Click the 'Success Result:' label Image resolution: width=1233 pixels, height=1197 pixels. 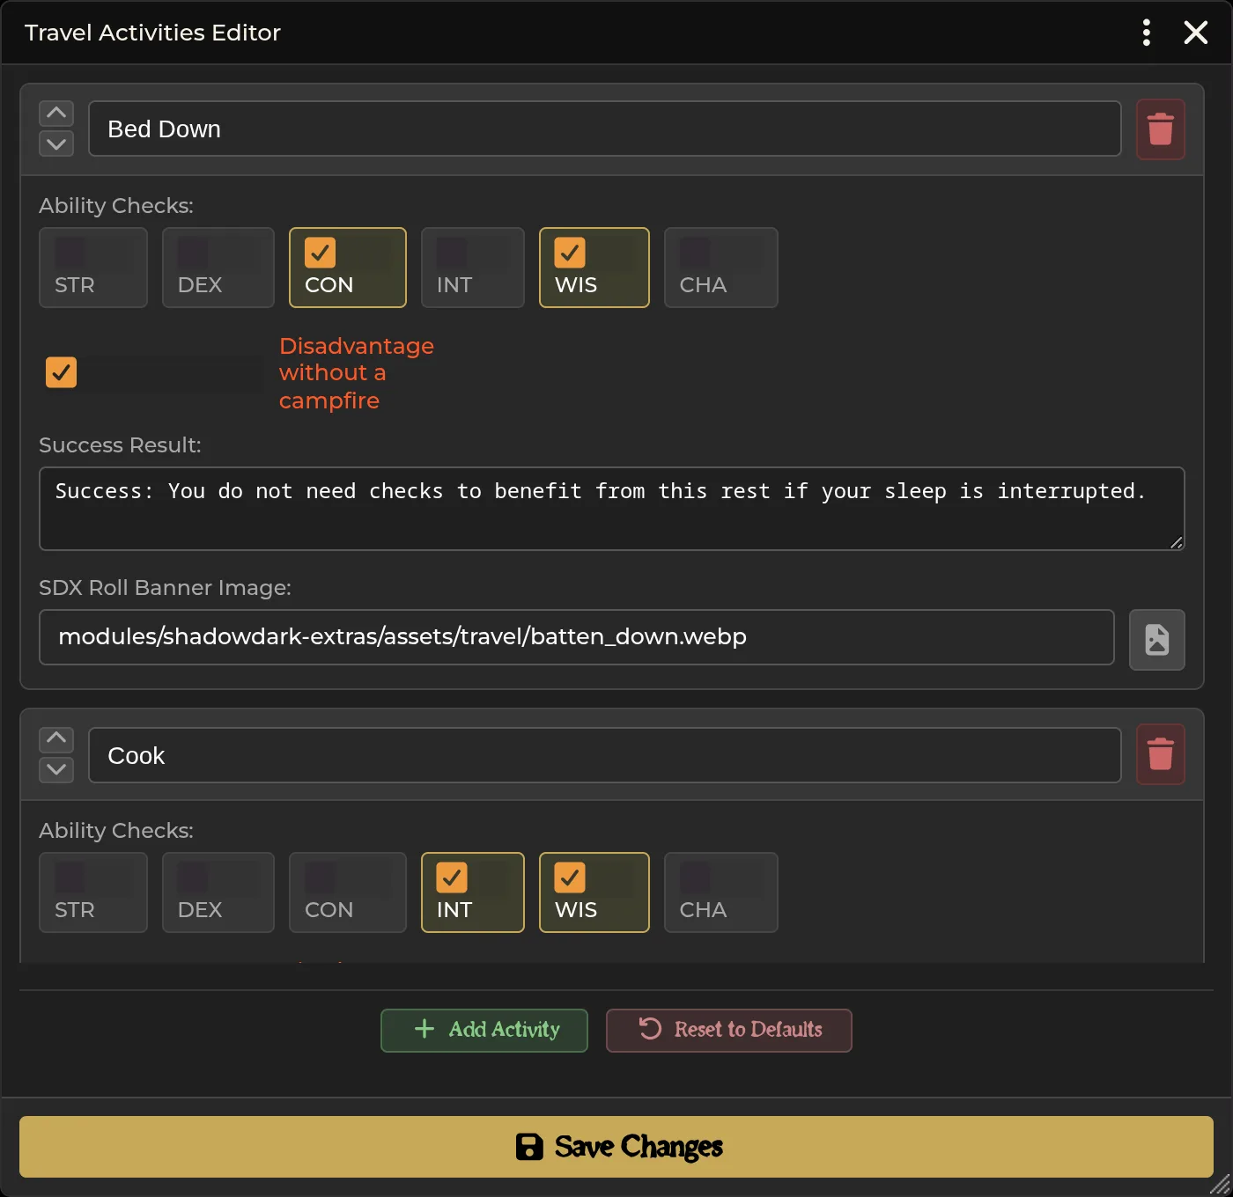pos(120,445)
